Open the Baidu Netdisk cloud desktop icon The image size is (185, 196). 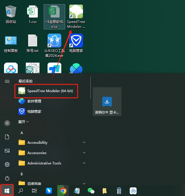[11, 68]
